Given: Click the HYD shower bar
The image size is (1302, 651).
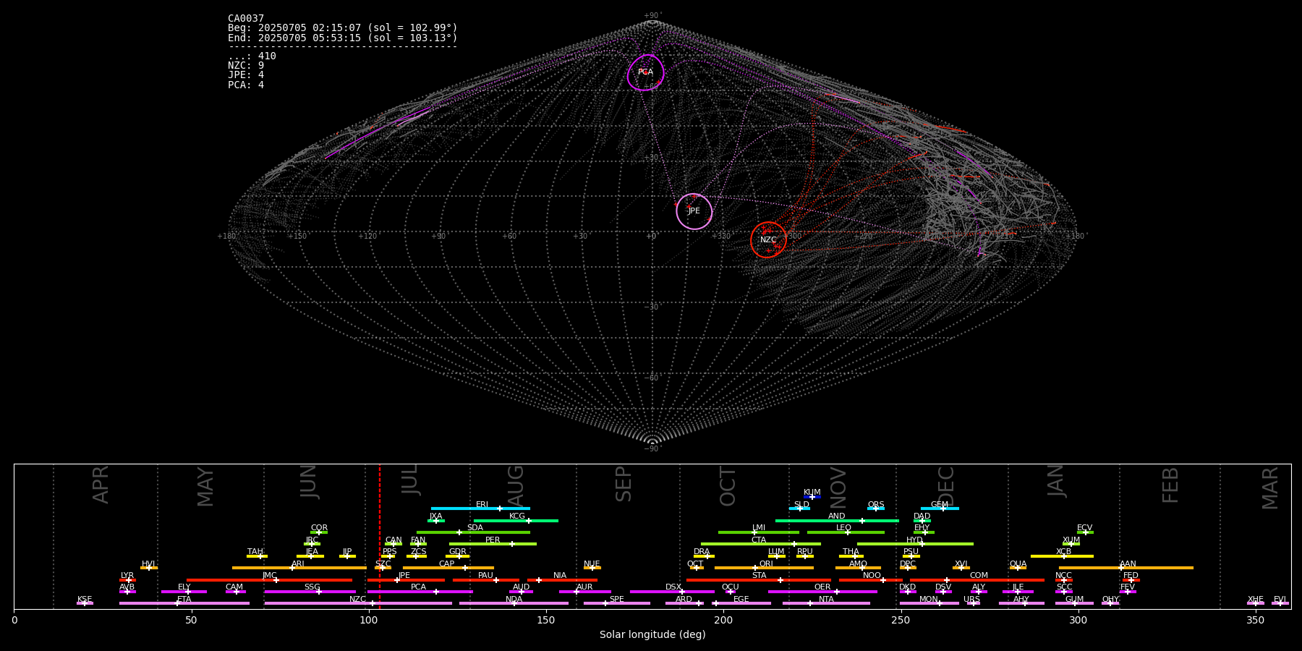Looking at the screenshot, I should [915, 544].
